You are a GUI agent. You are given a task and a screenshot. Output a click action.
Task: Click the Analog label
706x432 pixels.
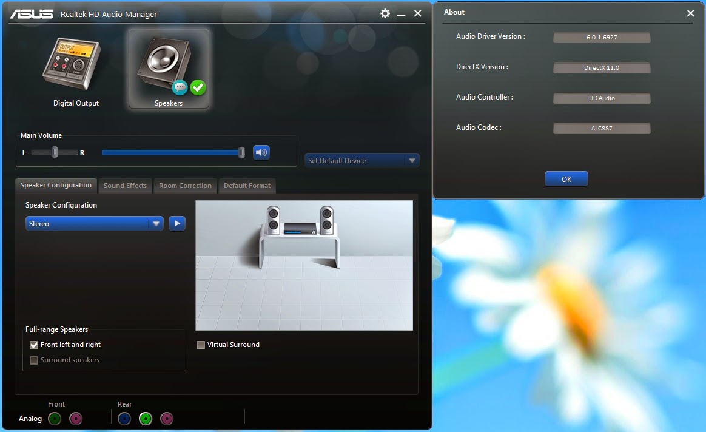coord(30,419)
